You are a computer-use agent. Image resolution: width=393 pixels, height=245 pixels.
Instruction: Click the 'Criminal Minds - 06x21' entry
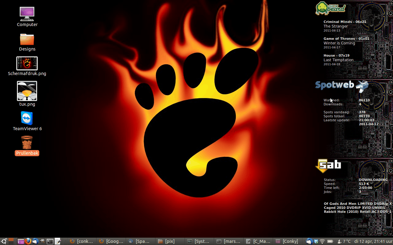click(x=345, y=22)
